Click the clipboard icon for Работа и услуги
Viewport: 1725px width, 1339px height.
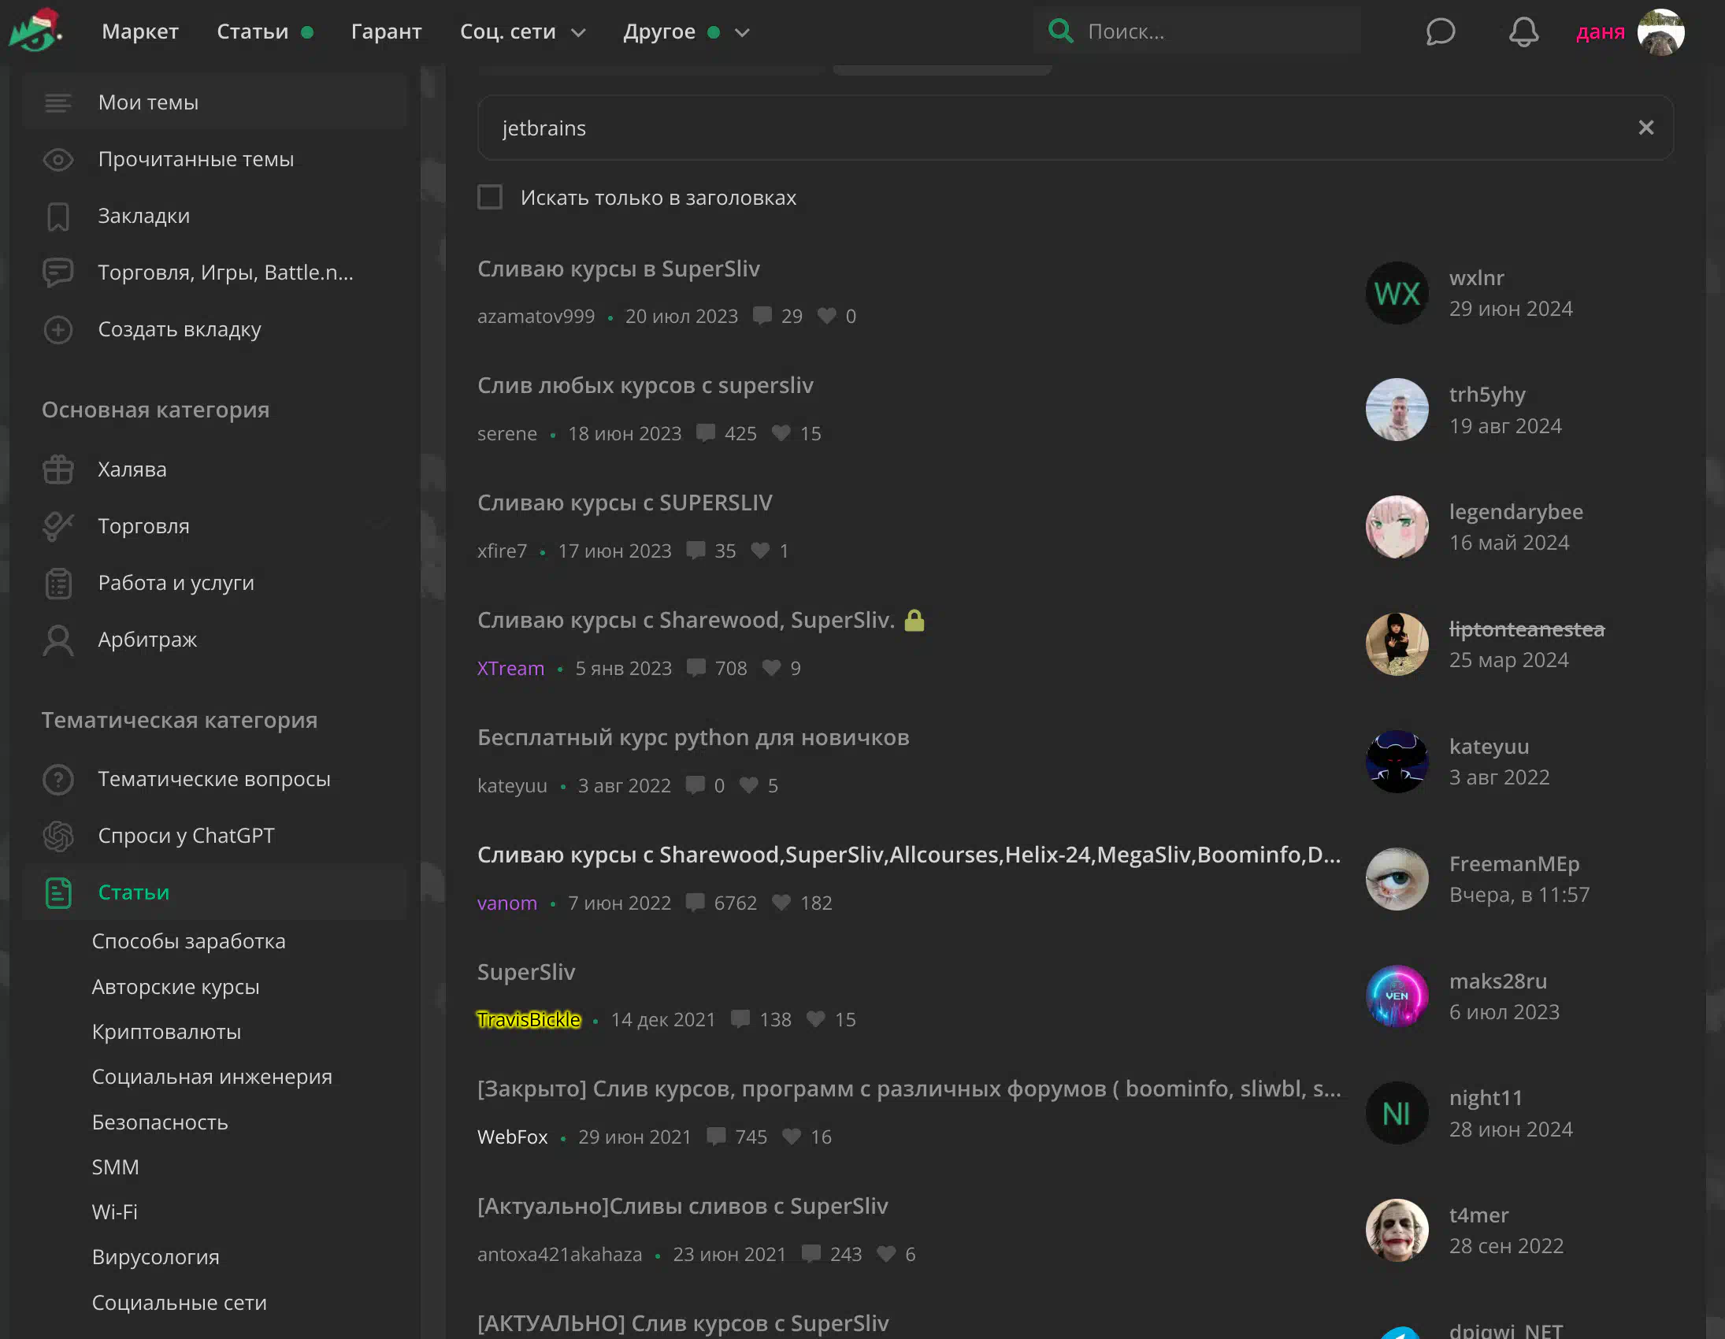(x=57, y=583)
